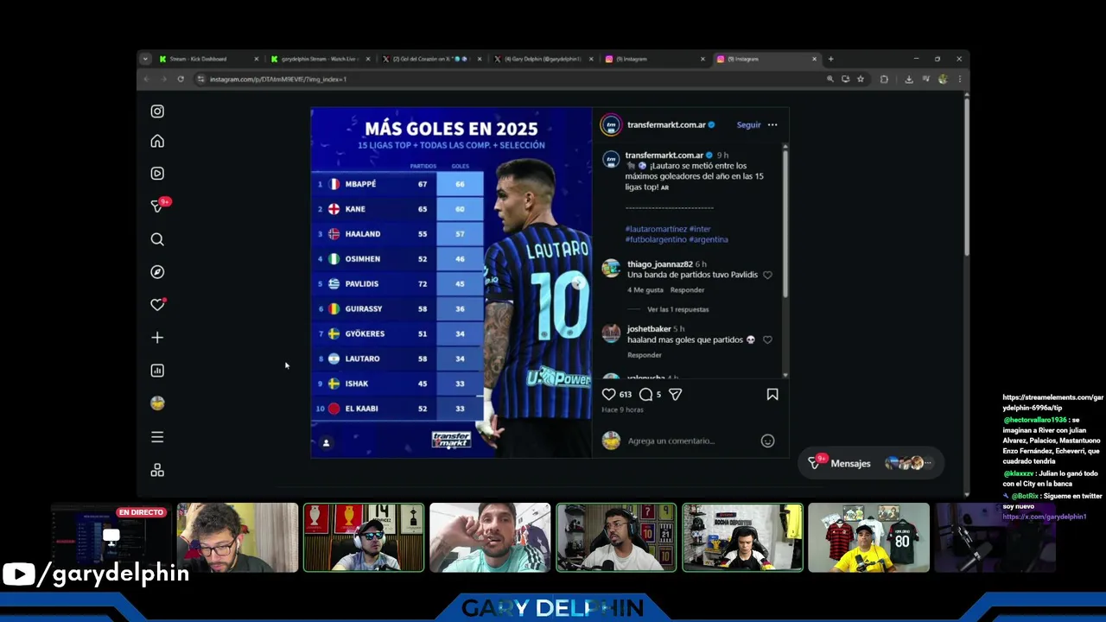This screenshot has width=1106, height=622.
Task: Click the #lautaromartinez hashtag
Action: pyautogui.click(x=655, y=229)
